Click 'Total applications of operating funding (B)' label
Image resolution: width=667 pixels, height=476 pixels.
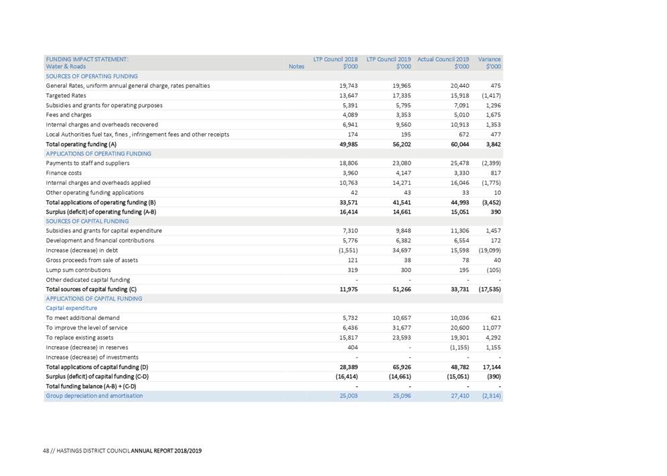pos(101,202)
